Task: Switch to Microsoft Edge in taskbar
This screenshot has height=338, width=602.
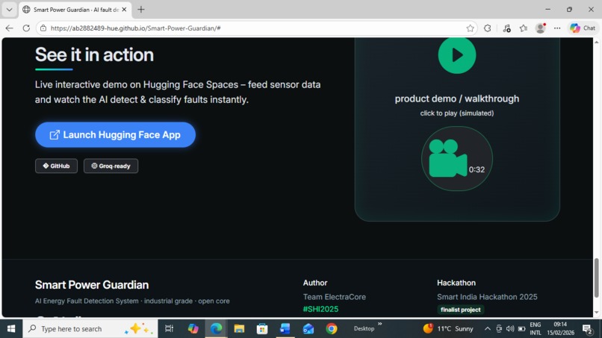Action: click(216, 328)
